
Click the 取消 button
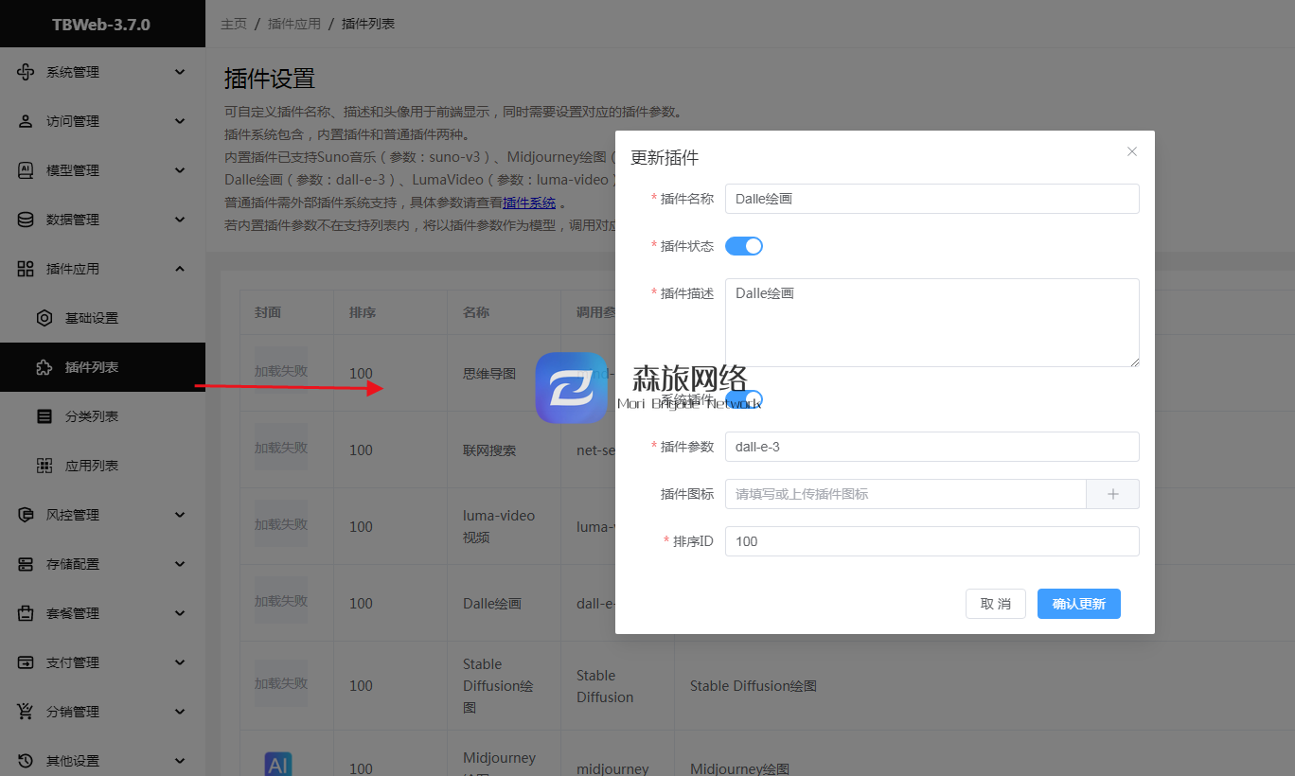click(996, 604)
